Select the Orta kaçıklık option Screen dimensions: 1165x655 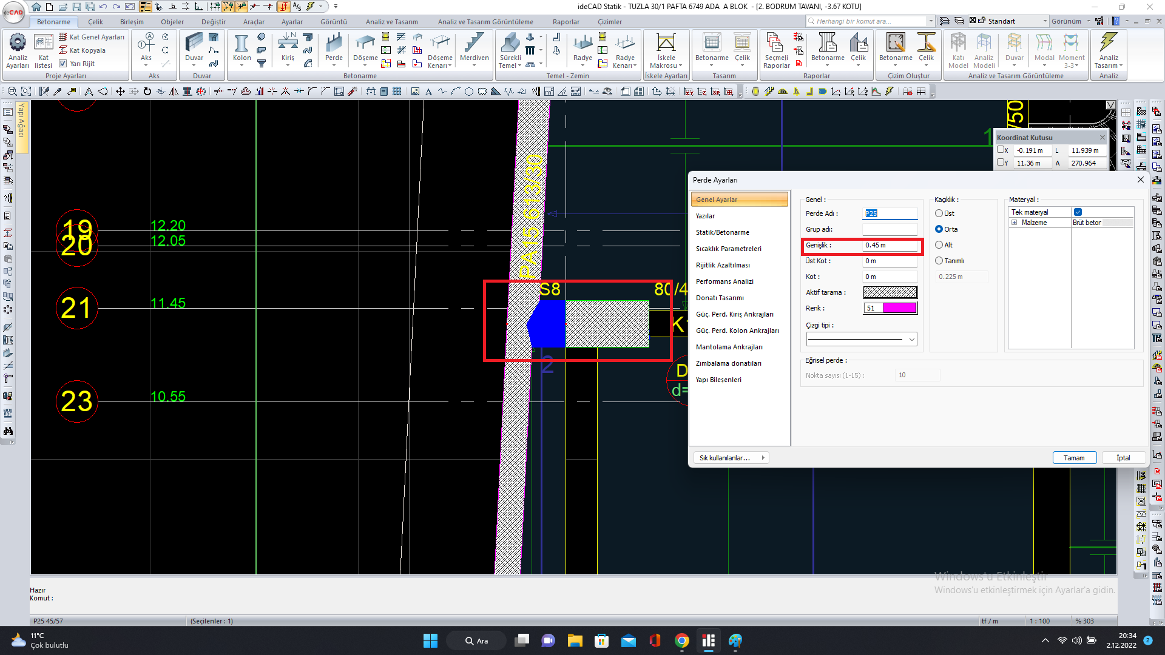[939, 229]
